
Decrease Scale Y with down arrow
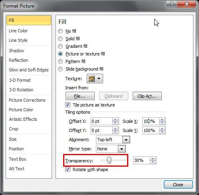coord(162,132)
